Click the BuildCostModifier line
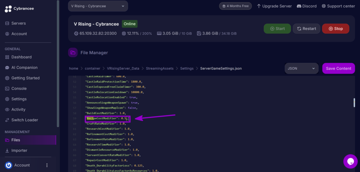The height and width of the screenshot is (172, 360). click(x=105, y=113)
